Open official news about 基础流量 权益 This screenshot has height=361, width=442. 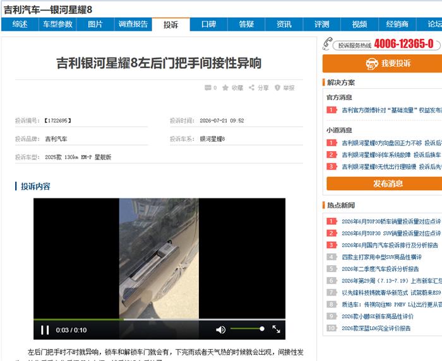(x=391, y=110)
